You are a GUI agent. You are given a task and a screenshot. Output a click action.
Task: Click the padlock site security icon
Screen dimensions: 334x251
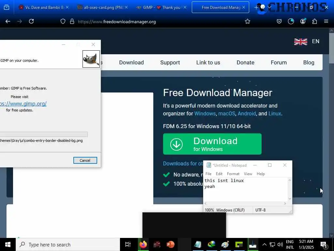[x=72, y=21]
